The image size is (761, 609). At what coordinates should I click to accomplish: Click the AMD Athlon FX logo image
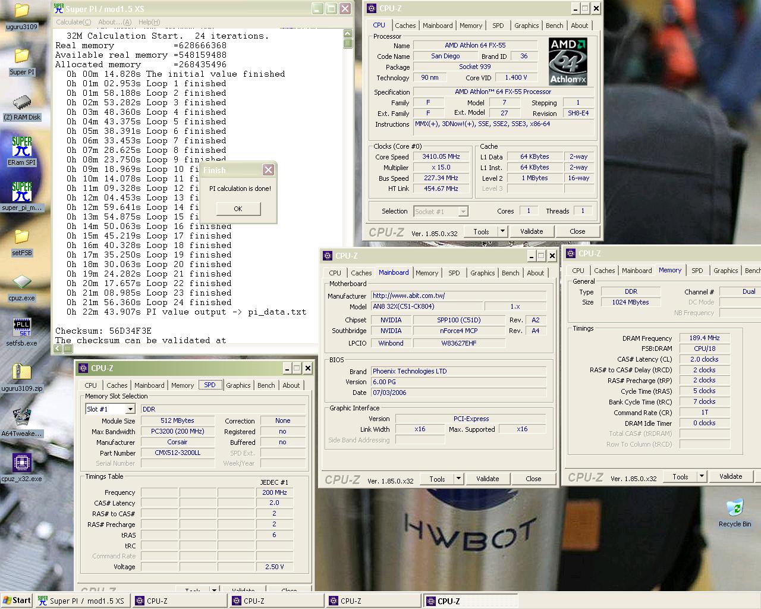568,61
